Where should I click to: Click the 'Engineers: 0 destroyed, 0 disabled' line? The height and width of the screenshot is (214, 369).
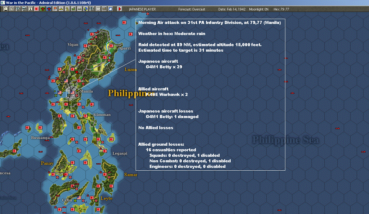[188, 166]
